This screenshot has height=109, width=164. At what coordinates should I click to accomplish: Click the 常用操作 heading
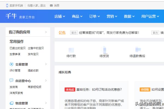click(17, 41)
